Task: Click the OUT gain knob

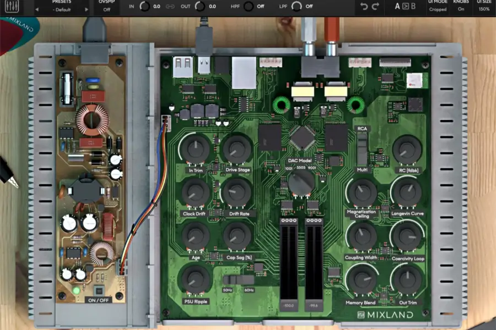Action: coord(200,6)
